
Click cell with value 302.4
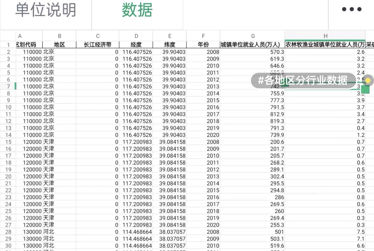tap(253, 177)
